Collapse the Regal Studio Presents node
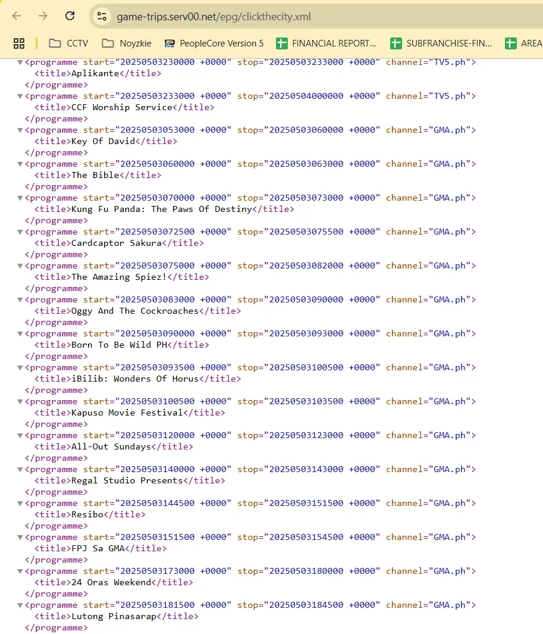This screenshot has height=634, width=543. click(x=20, y=470)
